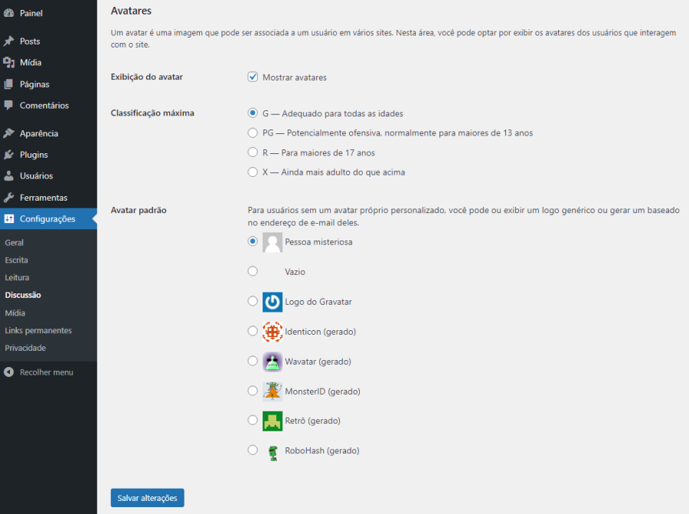The height and width of the screenshot is (514, 689).
Task: Click the 'Salvar alterações' button
Action: (x=147, y=497)
